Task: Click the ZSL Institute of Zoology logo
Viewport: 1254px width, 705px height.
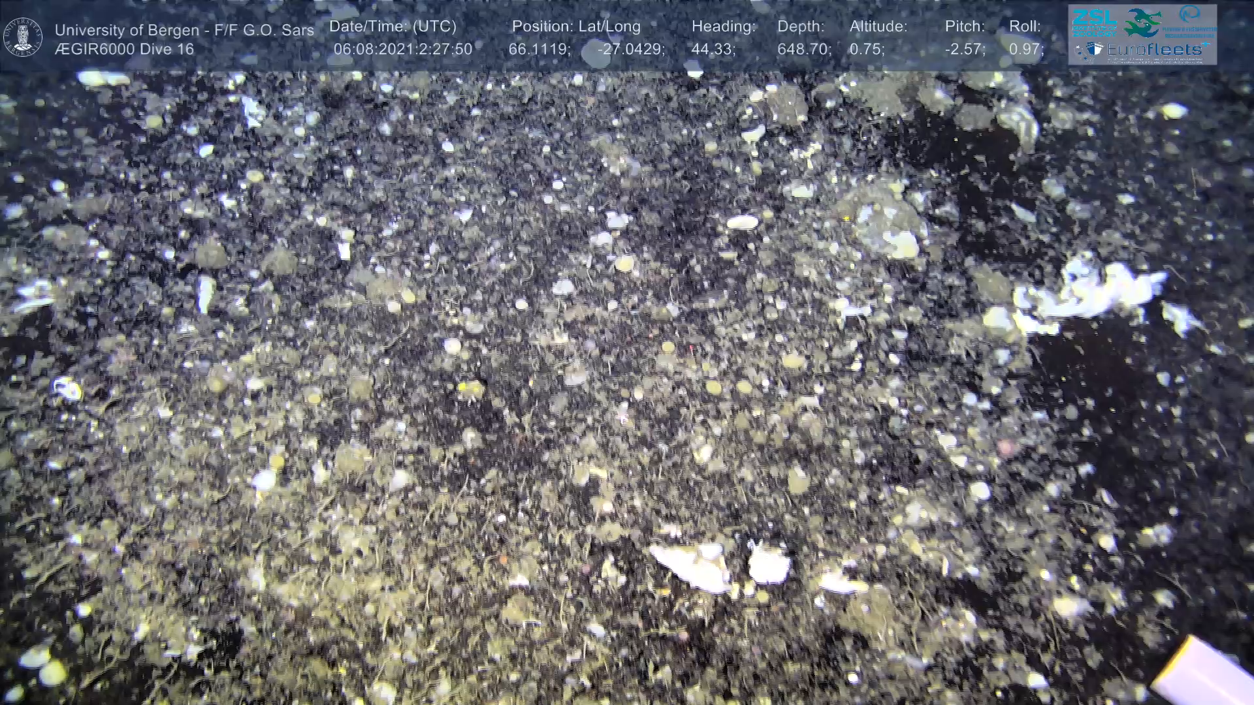Action: (x=1095, y=23)
